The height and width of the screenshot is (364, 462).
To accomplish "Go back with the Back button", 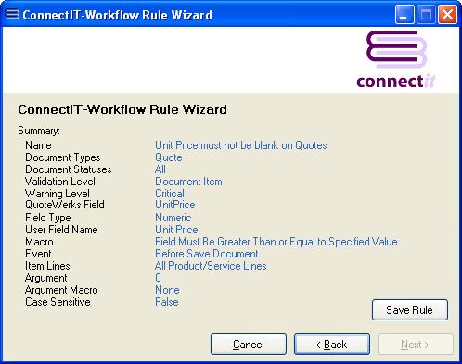I will (x=332, y=344).
